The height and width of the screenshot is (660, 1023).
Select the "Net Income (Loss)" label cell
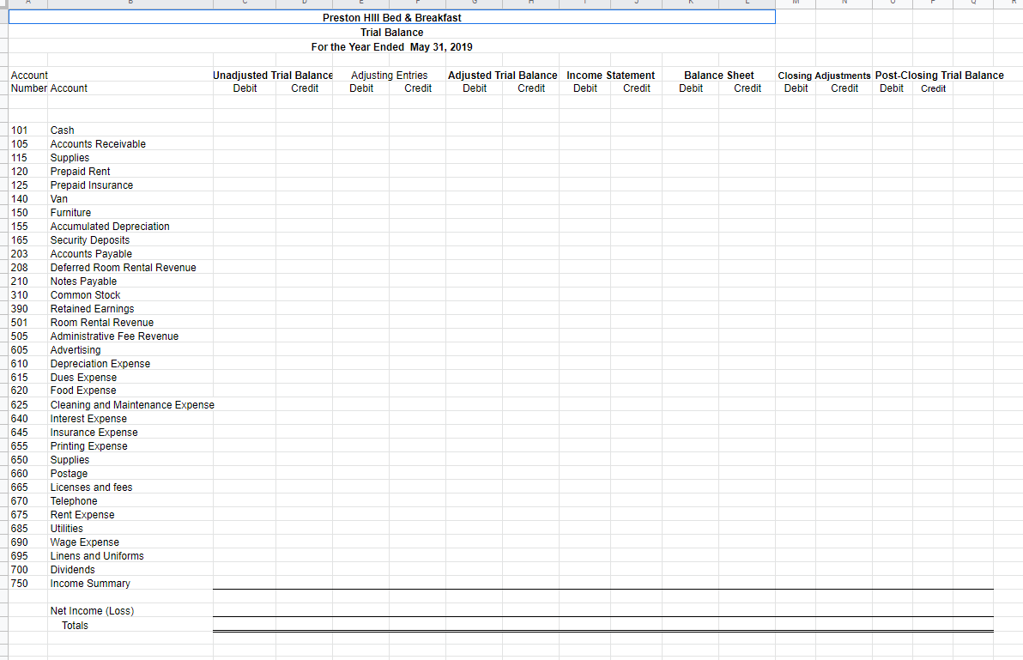coord(91,610)
